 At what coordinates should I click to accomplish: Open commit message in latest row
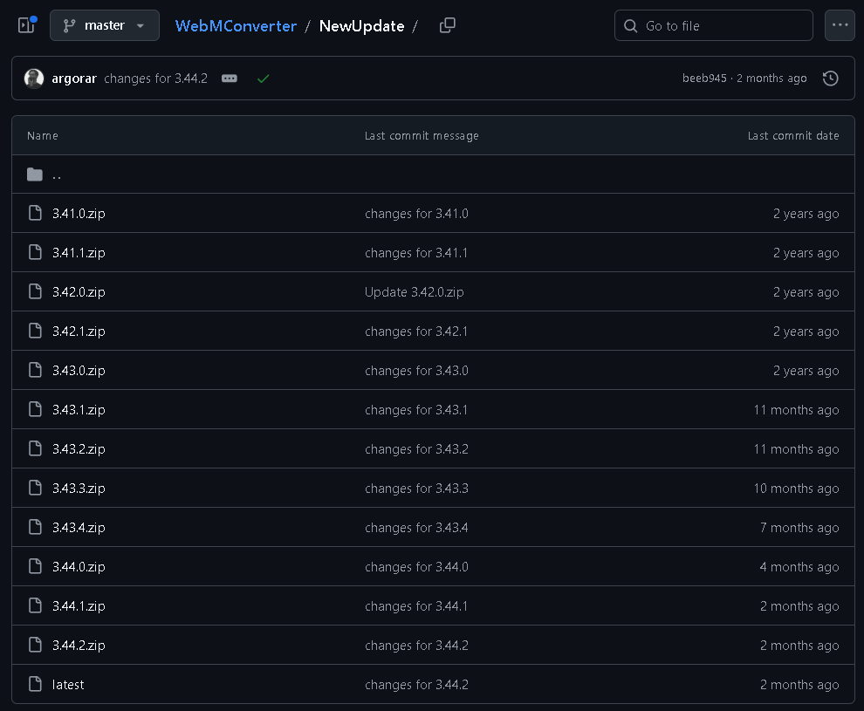[416, 685]
